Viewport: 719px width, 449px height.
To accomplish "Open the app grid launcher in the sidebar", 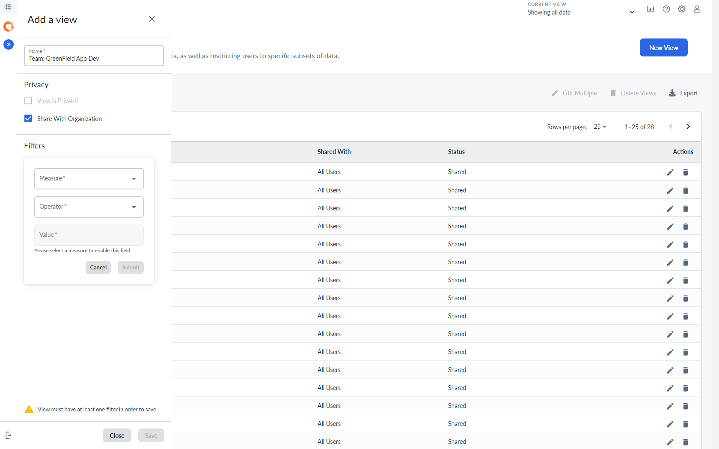I will pos(8,7).
